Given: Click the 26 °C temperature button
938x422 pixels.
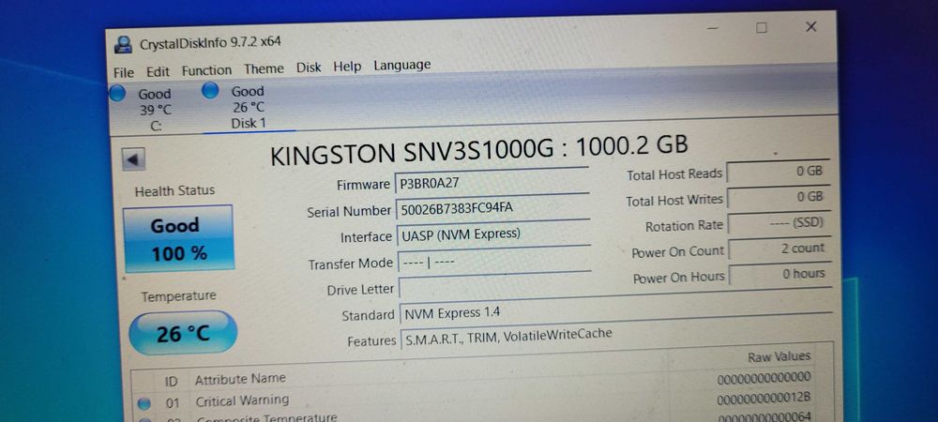Looking at the screenshot, I should click(183, 333).
